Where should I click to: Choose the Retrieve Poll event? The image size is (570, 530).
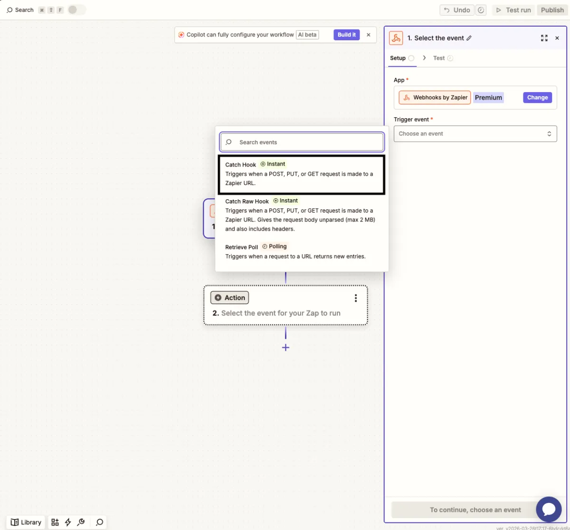(302, 251)
